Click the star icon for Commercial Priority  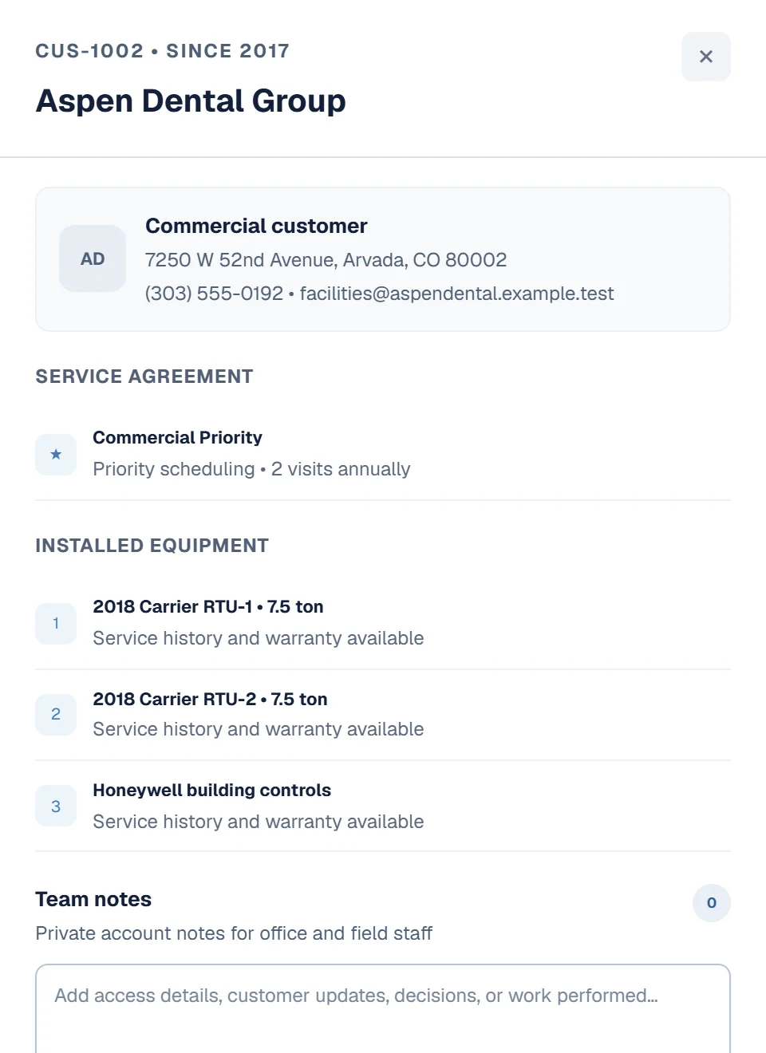[x=56, y=455]
